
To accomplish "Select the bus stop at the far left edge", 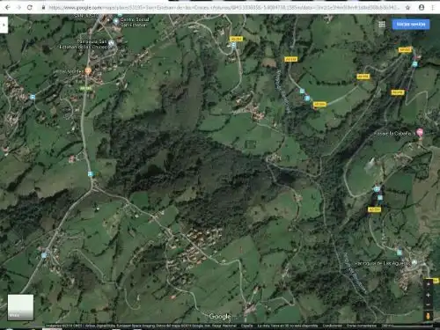I will pos(33,97).
